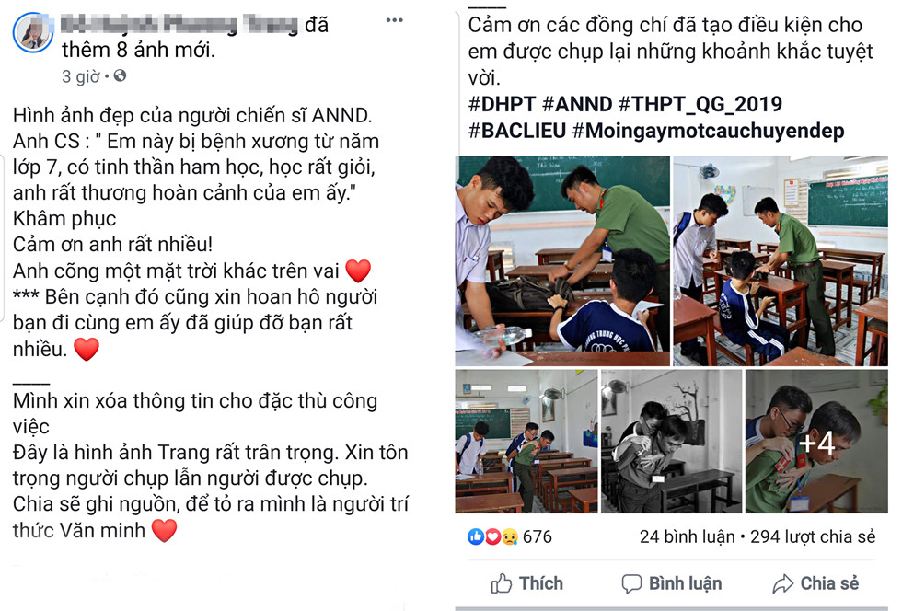The height and width of the screenshot is (611, 902).
Task: Open the #ANND hashtag
Action: [x=577, y=104]
